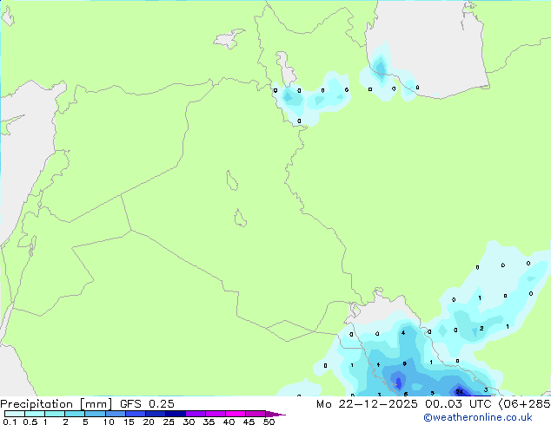Click the 10–15 mm legend color swatch
This screenshot has height=425, width=551.
116,414
